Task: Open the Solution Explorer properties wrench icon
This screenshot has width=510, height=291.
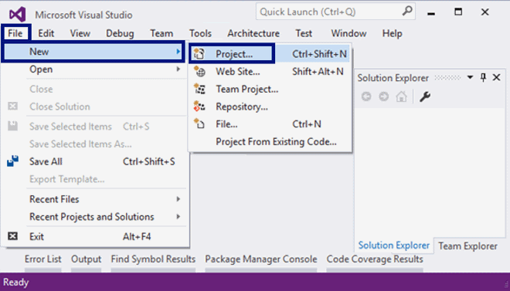Action: (x=425, y=96)
